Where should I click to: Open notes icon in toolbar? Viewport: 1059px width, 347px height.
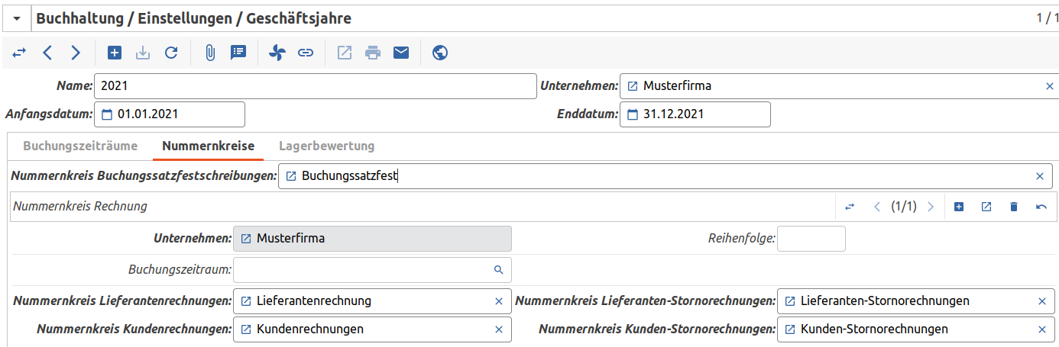(238, 53)
